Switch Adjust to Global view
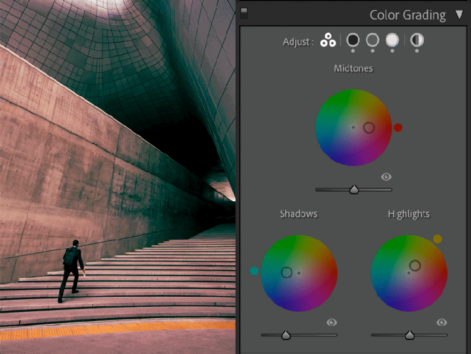 click(417, 40)
